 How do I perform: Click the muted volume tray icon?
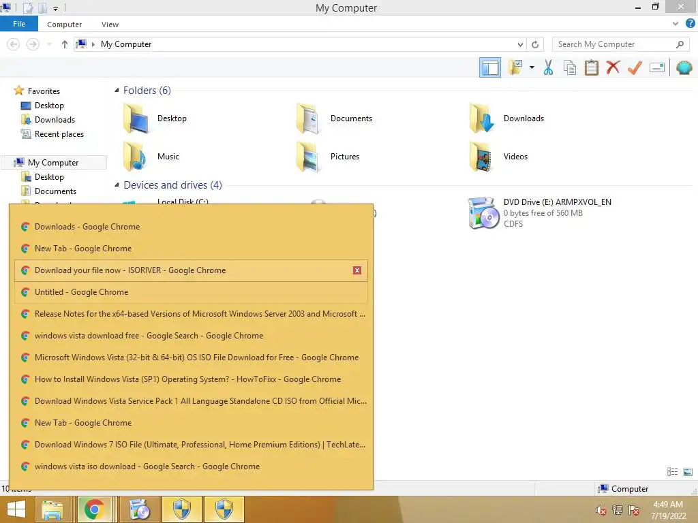(x=601, y=510)
